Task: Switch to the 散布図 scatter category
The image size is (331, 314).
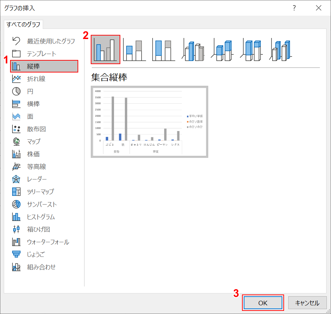Action: point(37,129)
